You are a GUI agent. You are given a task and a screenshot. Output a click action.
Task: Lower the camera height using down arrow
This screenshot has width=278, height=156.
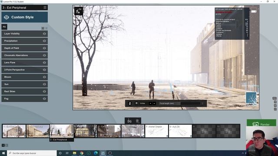tap(150, 103)
